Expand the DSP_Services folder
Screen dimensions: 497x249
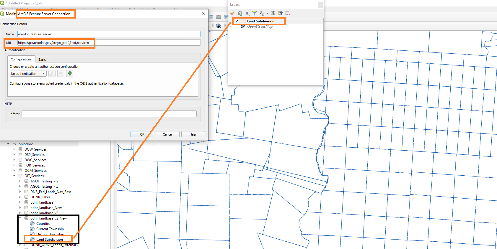coord(14,155)
